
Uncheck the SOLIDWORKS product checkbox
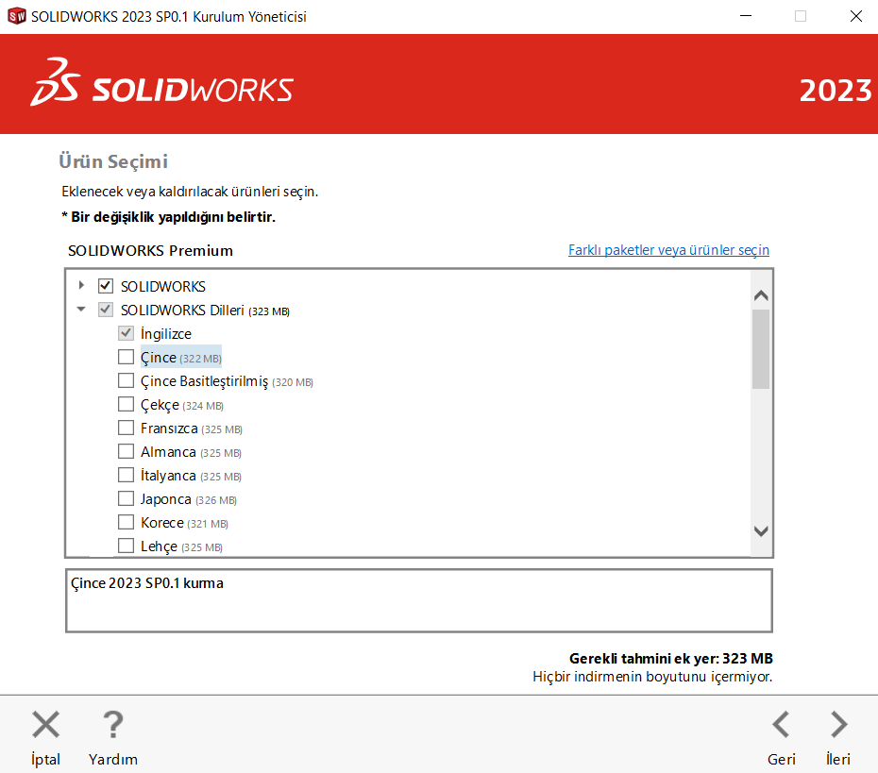pos(106,286)
